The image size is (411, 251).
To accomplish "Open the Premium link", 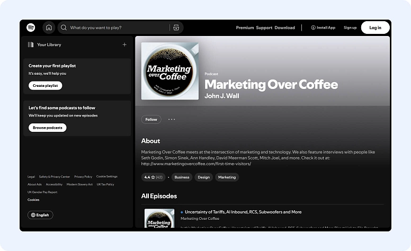I will click(245, 28).
